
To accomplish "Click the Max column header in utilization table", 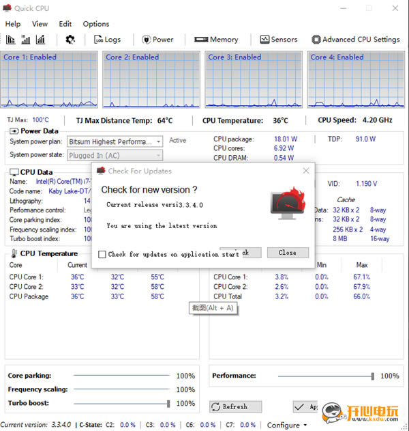I will (362, 265).
